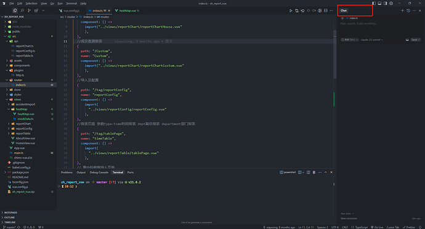Click Go Live in the status bar
Viewport: 425px width, 229px height.
coord(377,227)
